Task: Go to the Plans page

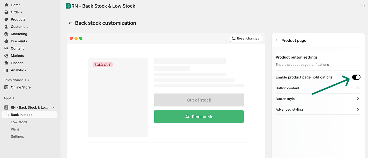Action: point(15,129)
